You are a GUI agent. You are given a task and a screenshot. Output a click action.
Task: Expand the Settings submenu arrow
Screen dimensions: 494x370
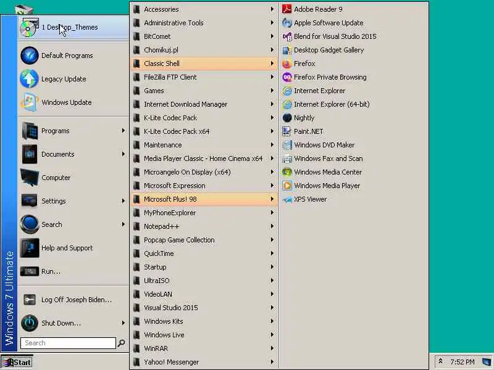tap(123, 201)
